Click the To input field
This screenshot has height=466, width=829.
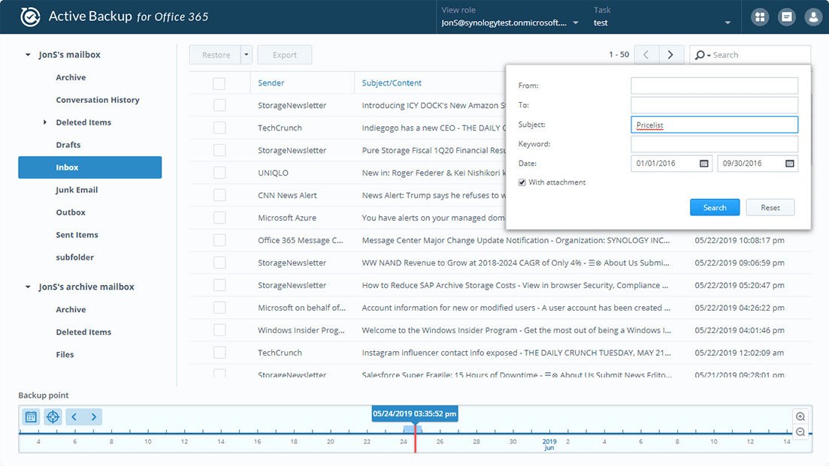pos(714,105)
